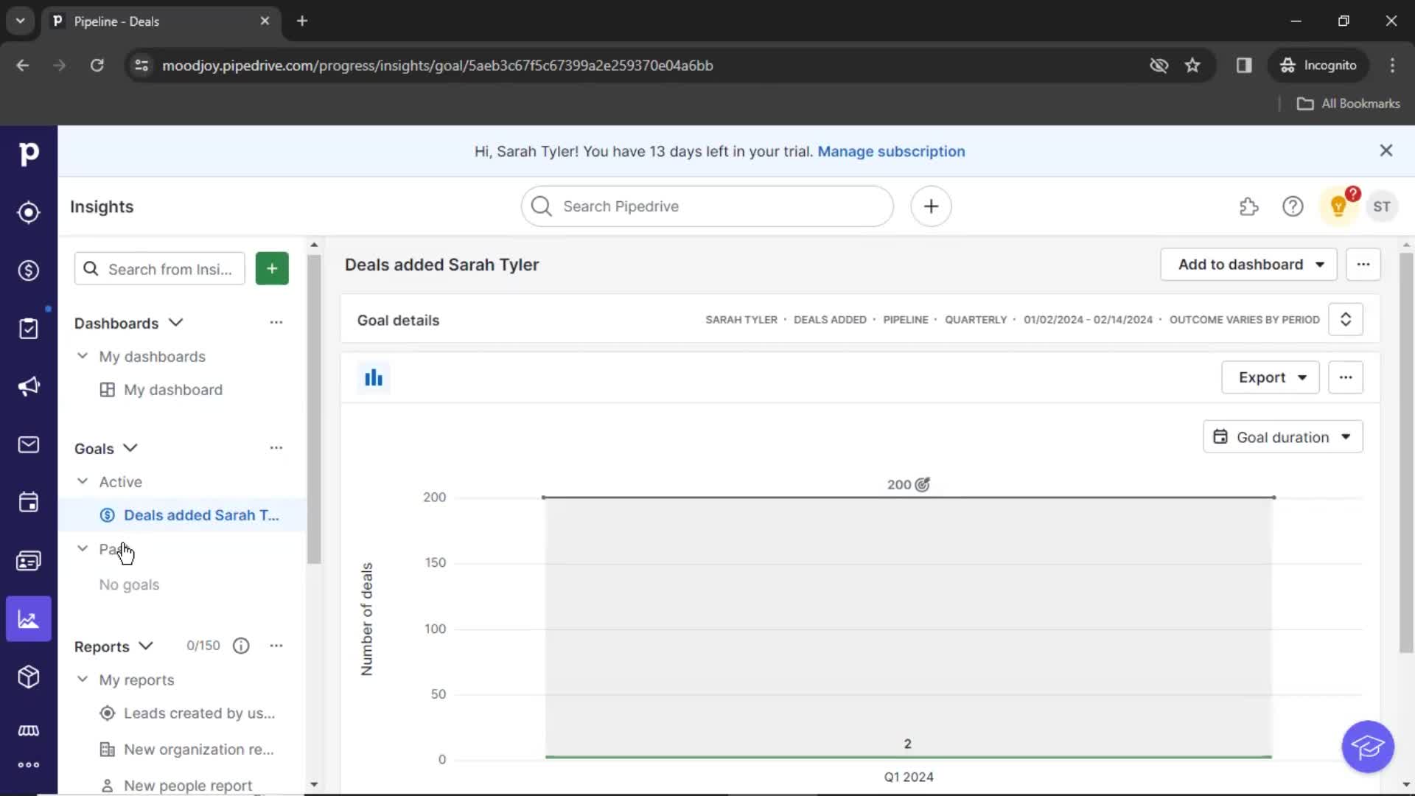Click the help question mark icon

click(x=1293, y=206)
